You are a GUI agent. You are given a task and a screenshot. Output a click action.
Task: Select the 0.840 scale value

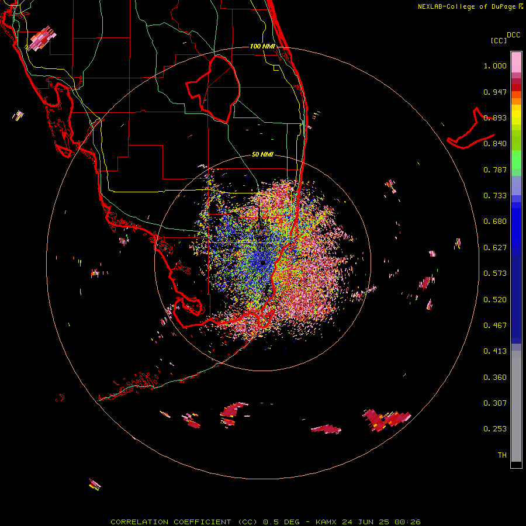click(495, 144)
